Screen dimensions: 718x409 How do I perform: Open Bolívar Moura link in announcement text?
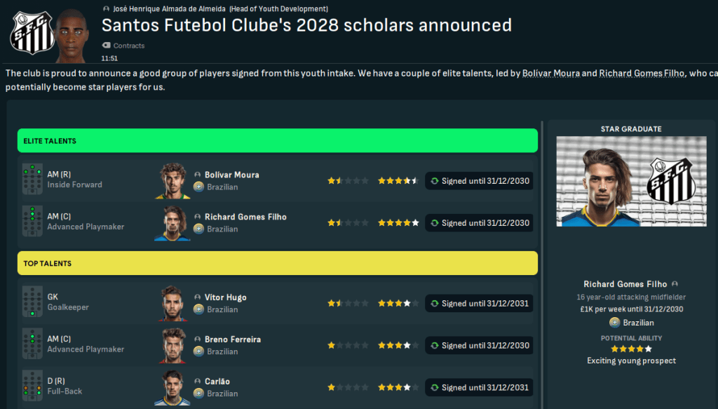point(551,74)
